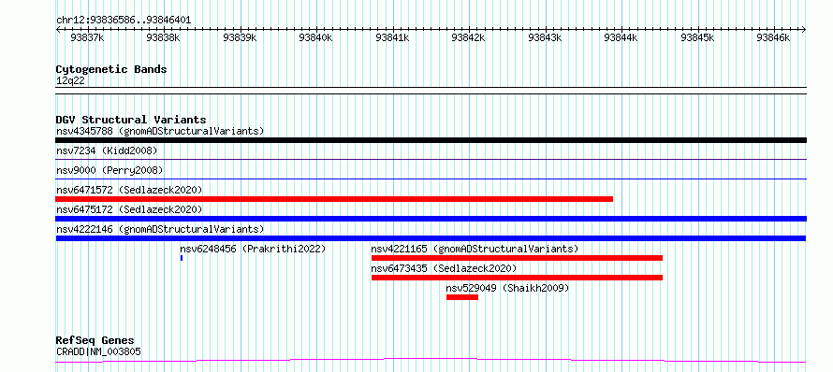833x372 pixels.
Task: Click the 93838k ruler position
Action: pyautogui.click(x=164, y=37)
